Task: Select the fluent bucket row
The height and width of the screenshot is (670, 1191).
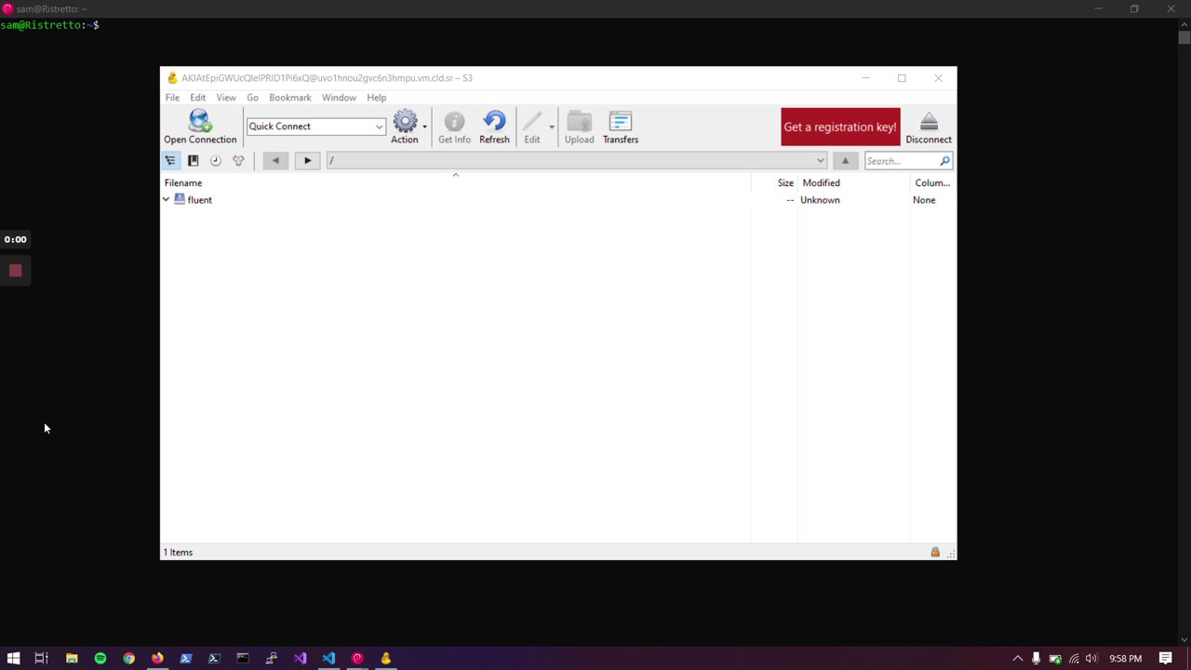Action: coord(558,200)
